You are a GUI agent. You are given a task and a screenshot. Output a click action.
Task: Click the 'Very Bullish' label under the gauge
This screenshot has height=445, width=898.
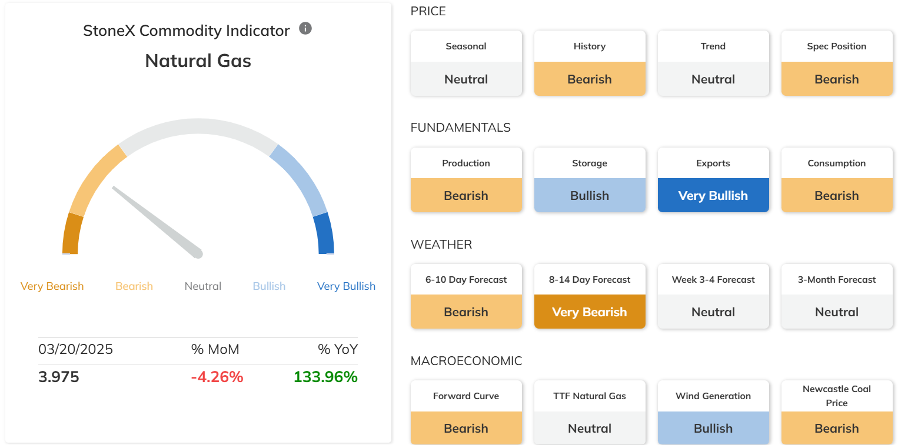[346, 286]
